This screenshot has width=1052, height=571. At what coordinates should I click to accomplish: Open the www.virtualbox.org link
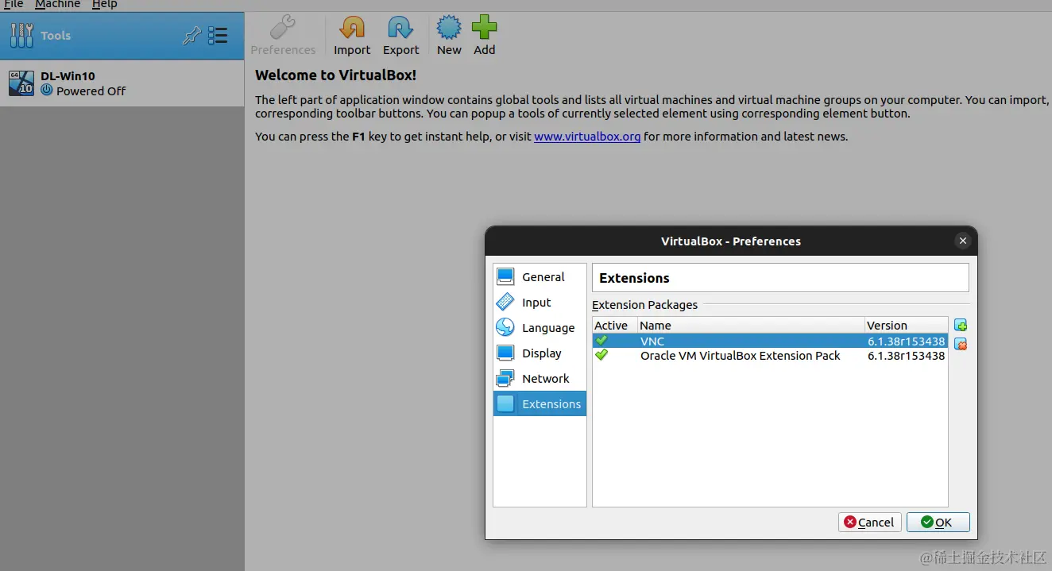coord(587,137)
